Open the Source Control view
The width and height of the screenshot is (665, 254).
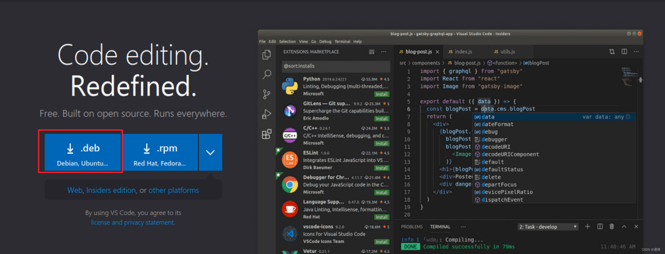(x=267, y=94)
